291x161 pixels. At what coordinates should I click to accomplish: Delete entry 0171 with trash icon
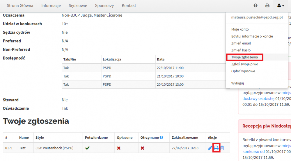[222, 148]
